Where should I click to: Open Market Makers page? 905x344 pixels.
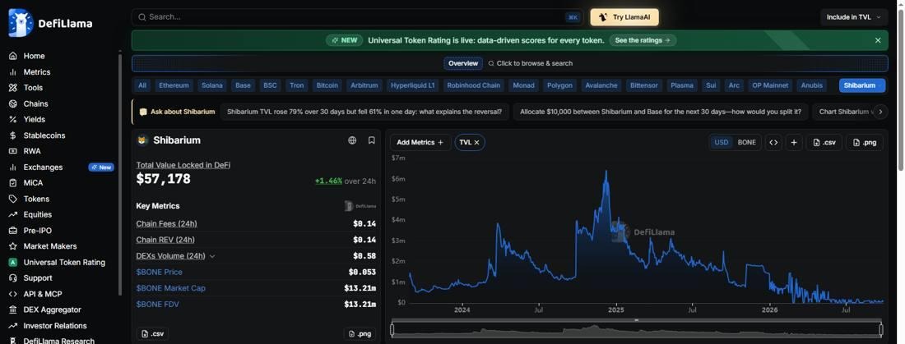(x=49, y=246)
